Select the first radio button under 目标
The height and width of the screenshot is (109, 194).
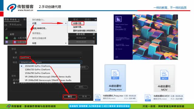pyautogui.click(x=14, y=80)
